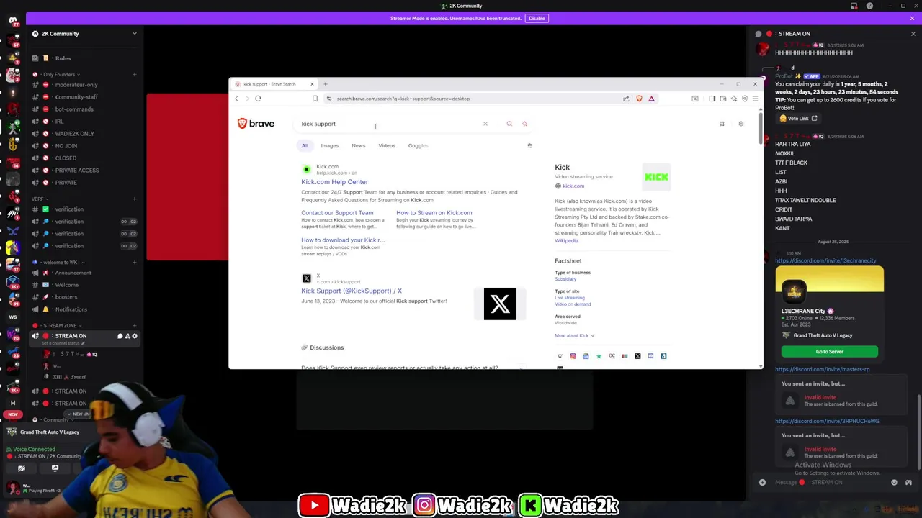Expand 2K Community server menu

point(134,34)
